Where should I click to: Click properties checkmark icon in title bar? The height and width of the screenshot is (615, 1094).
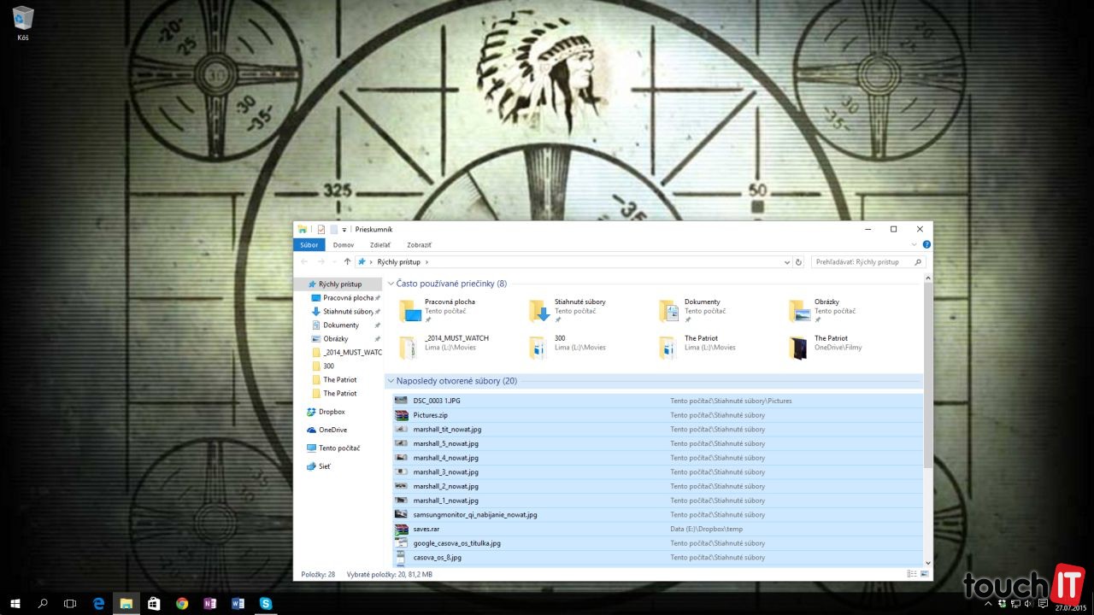click(321, 229)
